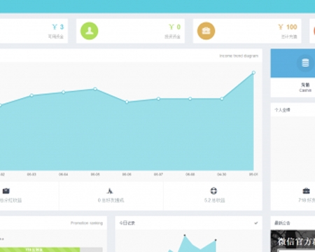Click the green promotion progress bar
Image resolution: width=315 pixels, height=252 pixels.
(40, 250)
